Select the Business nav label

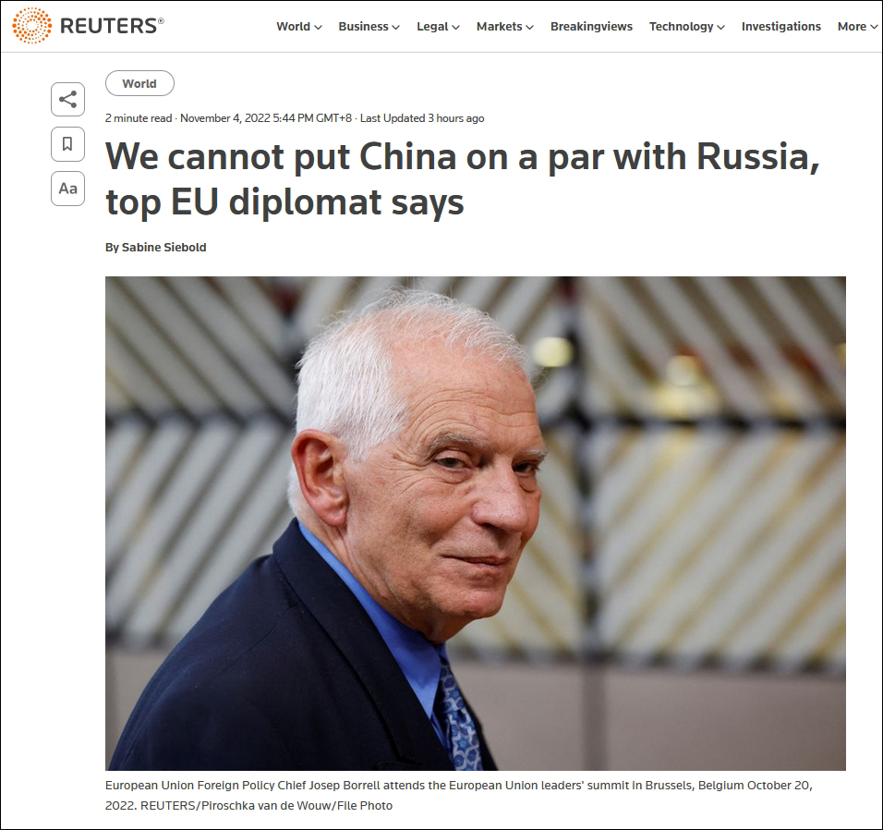[x=363, y=27]
